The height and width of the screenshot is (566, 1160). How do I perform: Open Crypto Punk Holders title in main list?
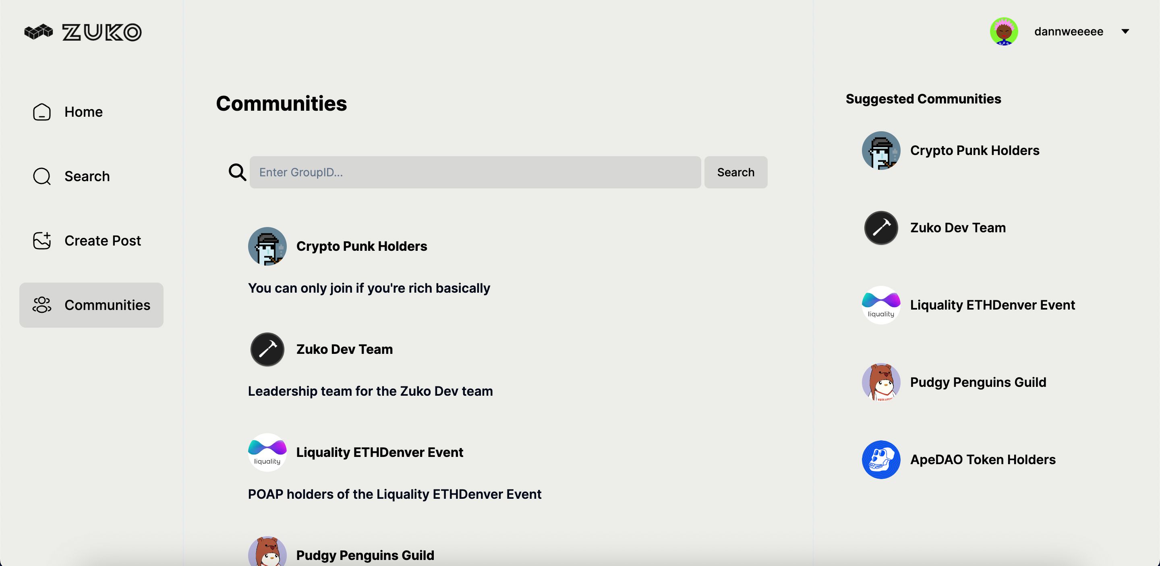[x=362, y=246]
